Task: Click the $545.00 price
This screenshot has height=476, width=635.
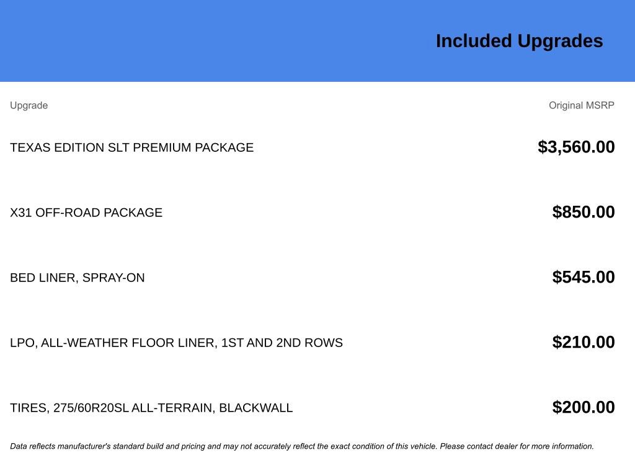Action: pos(584,277)
